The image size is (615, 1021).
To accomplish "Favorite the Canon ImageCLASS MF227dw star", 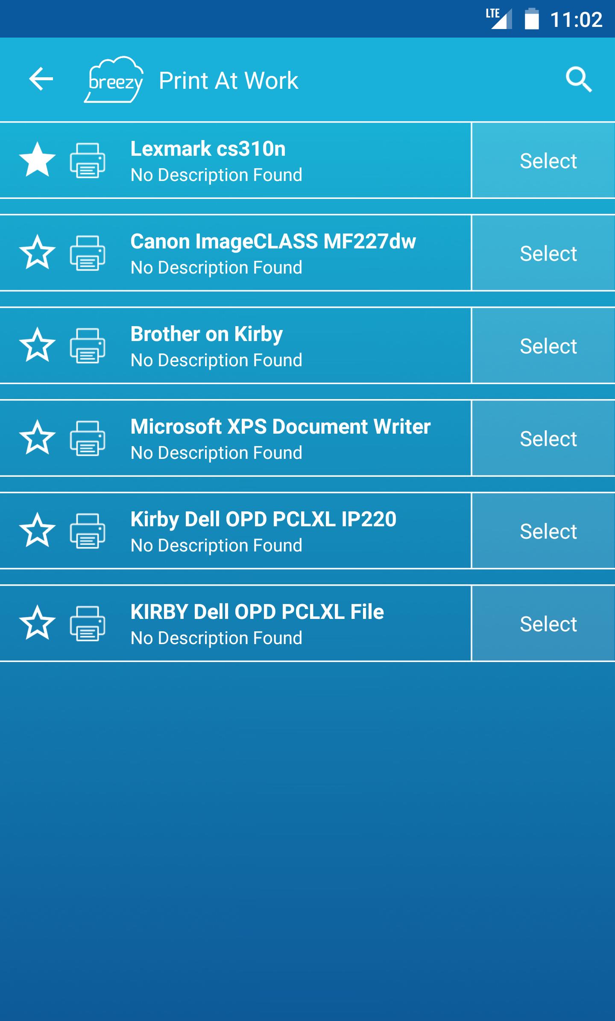I will (38, 252).
